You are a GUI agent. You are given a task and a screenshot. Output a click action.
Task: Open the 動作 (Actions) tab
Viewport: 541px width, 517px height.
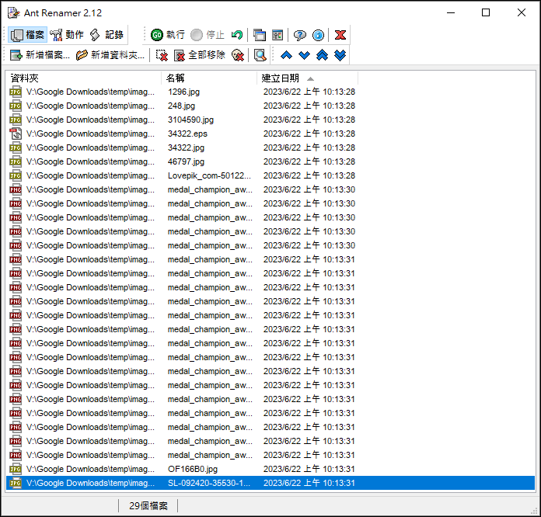(67, 35)
